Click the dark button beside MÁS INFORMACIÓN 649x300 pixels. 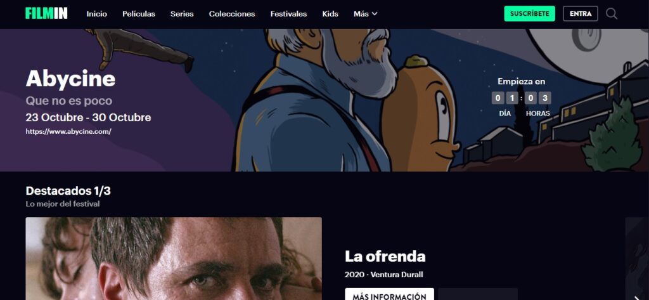tap(478, 294)
